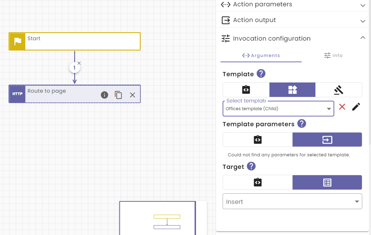
Task: Click the numbered connection badge labeled 1
Action: coord(75,67)
